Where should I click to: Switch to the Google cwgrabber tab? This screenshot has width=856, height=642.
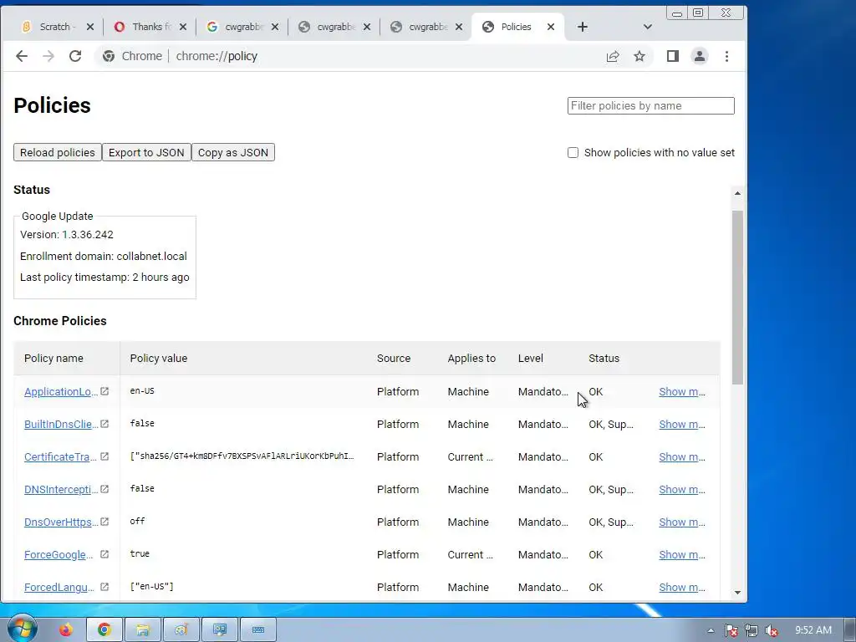240,27
